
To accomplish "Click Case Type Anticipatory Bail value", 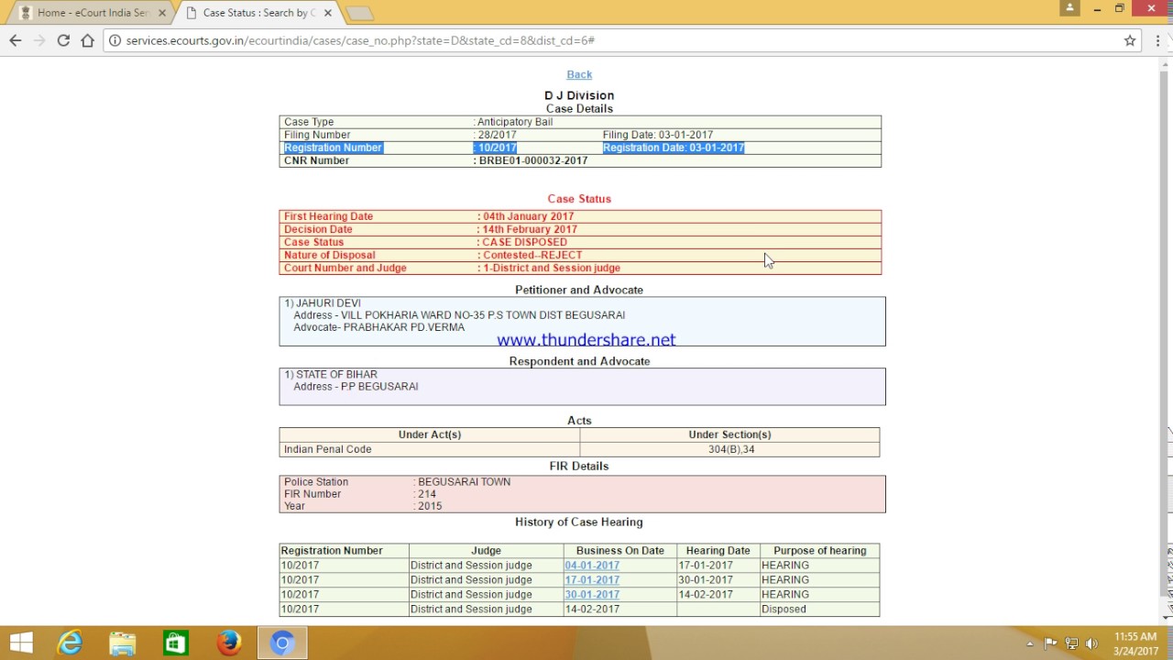I will tap(515, 122).
